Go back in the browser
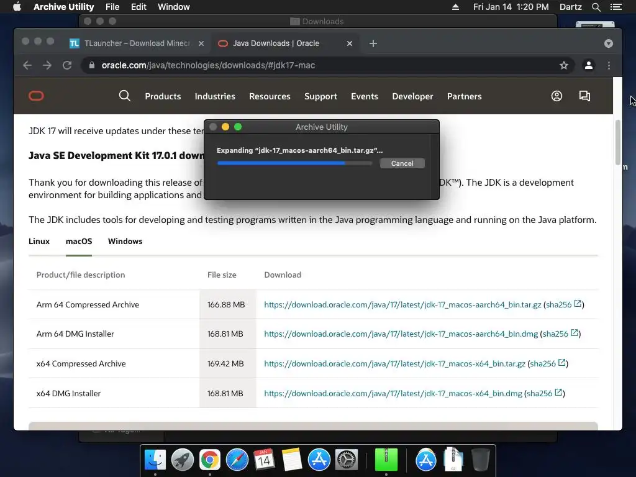 click(27, 65)
